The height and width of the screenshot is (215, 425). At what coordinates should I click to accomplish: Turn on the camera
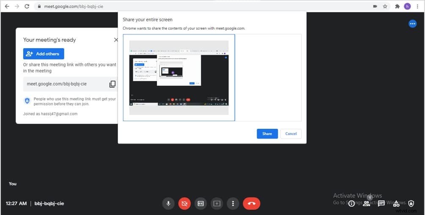(x=184, y=204)
